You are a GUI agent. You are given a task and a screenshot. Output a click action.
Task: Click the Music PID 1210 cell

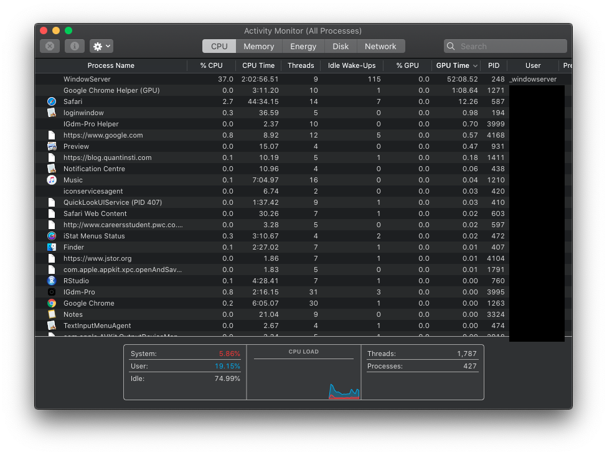coord(496,180)
